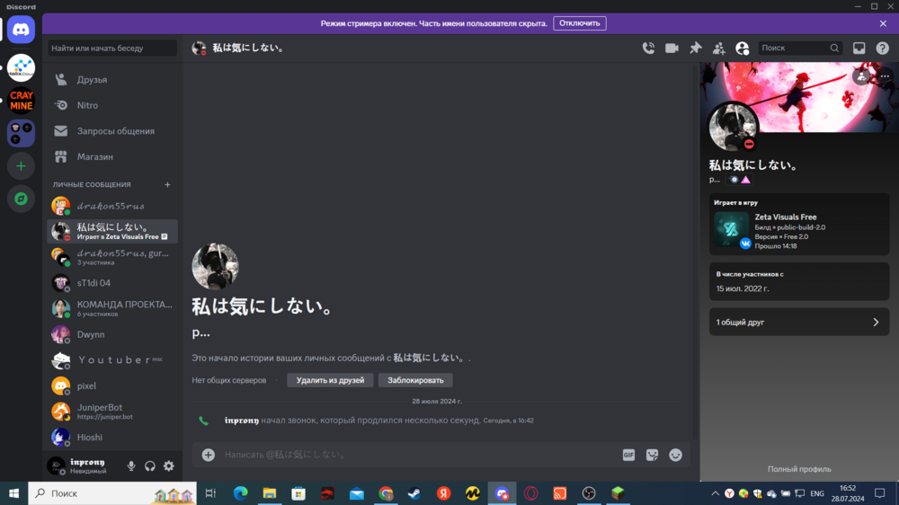Open the drakon55rus direct message
Screen dimensions: 899x505
pyautogui.click(x=112, y=206)
